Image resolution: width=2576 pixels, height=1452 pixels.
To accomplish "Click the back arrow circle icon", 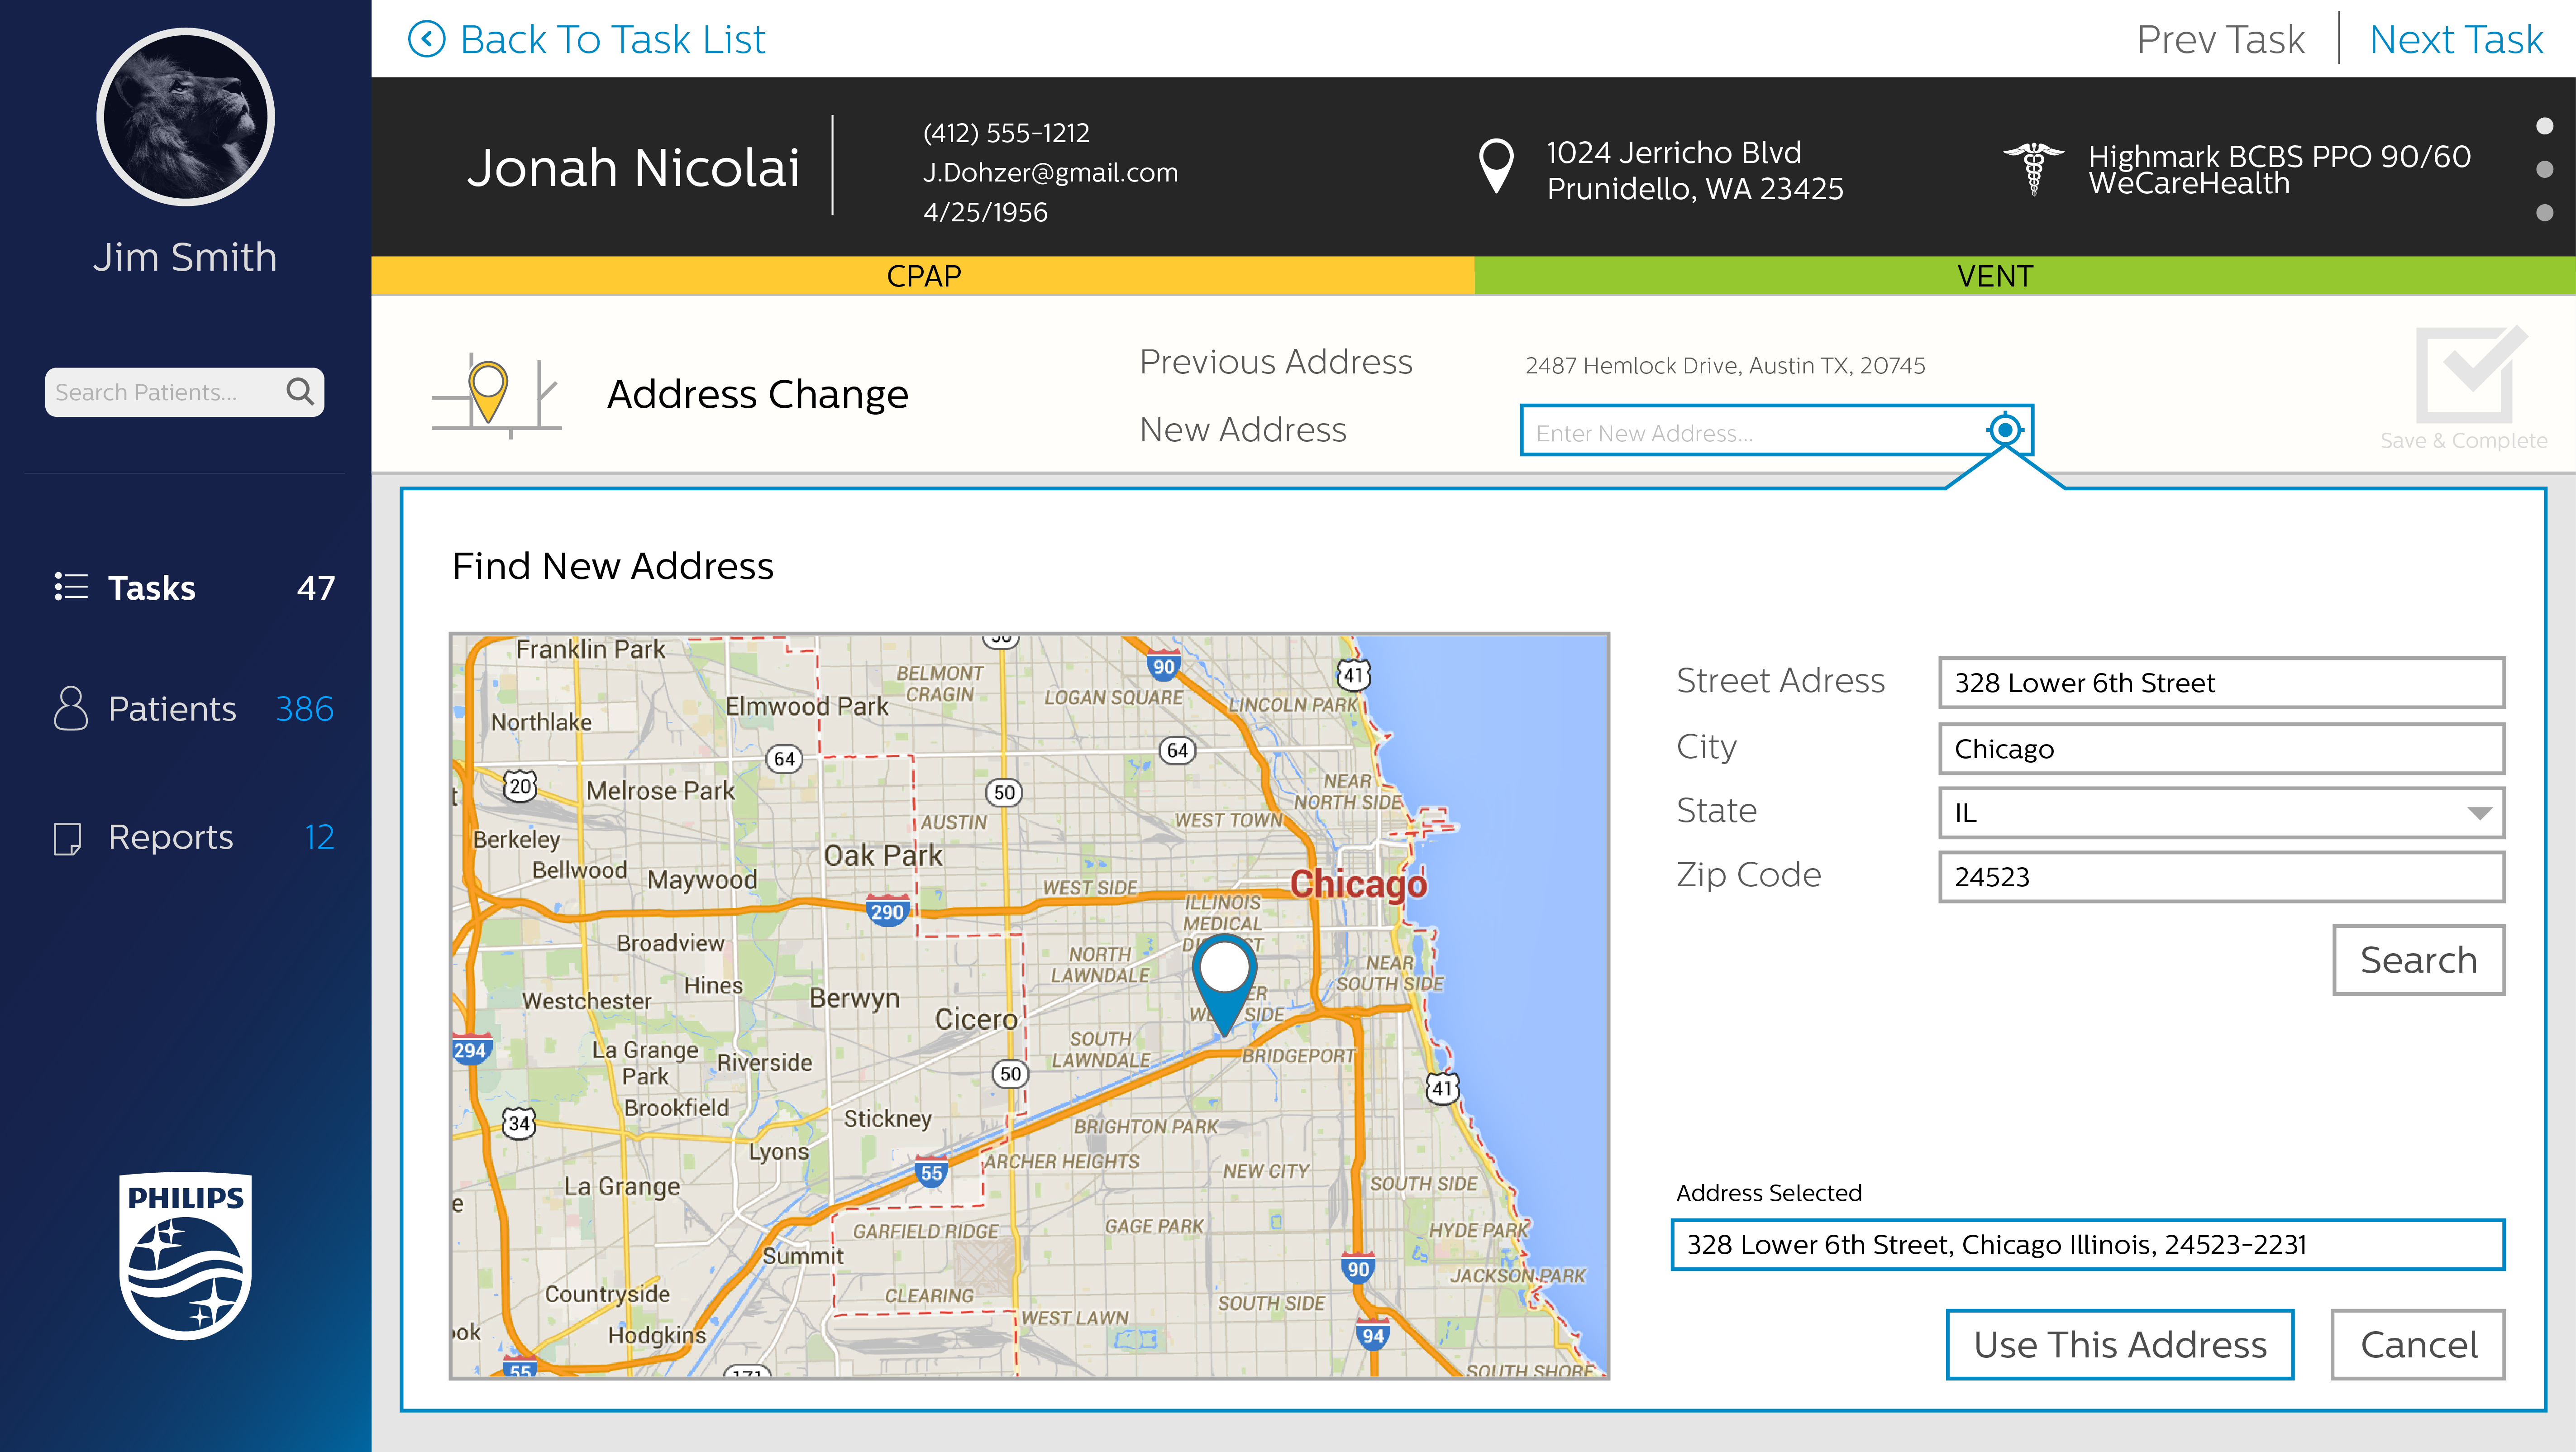I will [x=427, y=40].
